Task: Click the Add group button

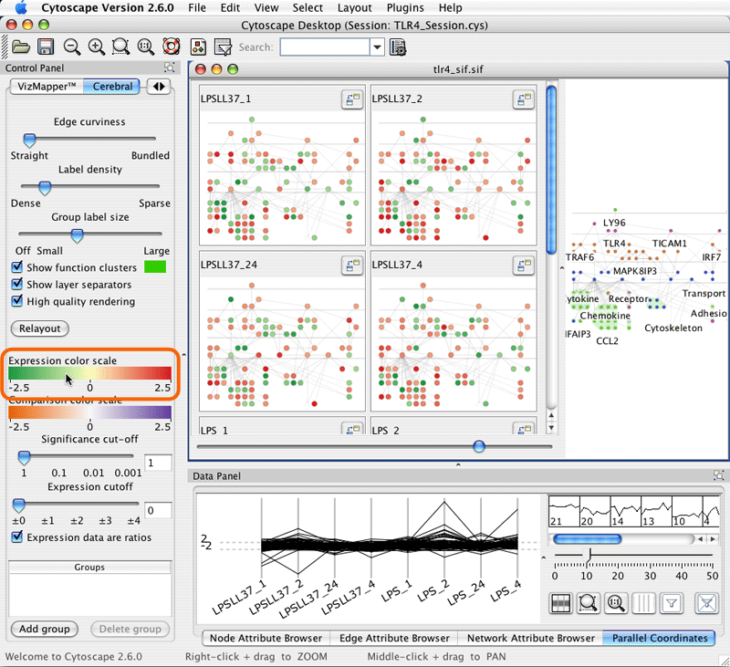Action: tap(44, 629)
